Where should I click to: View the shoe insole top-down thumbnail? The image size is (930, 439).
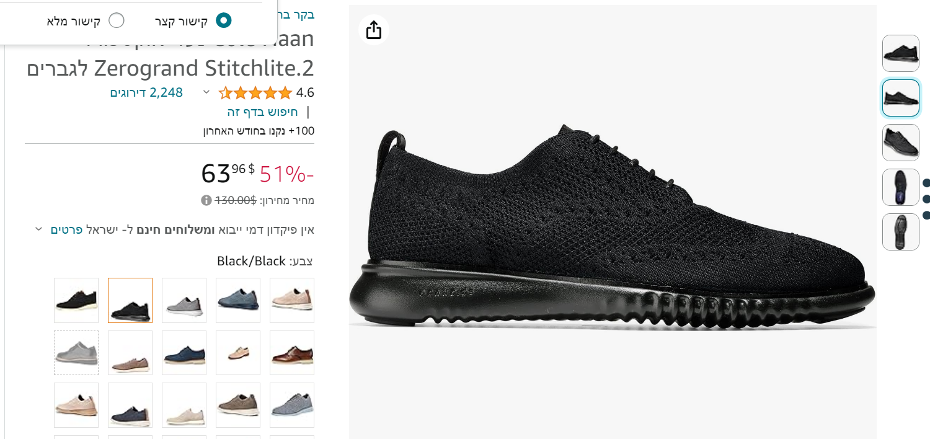(901, 187)
